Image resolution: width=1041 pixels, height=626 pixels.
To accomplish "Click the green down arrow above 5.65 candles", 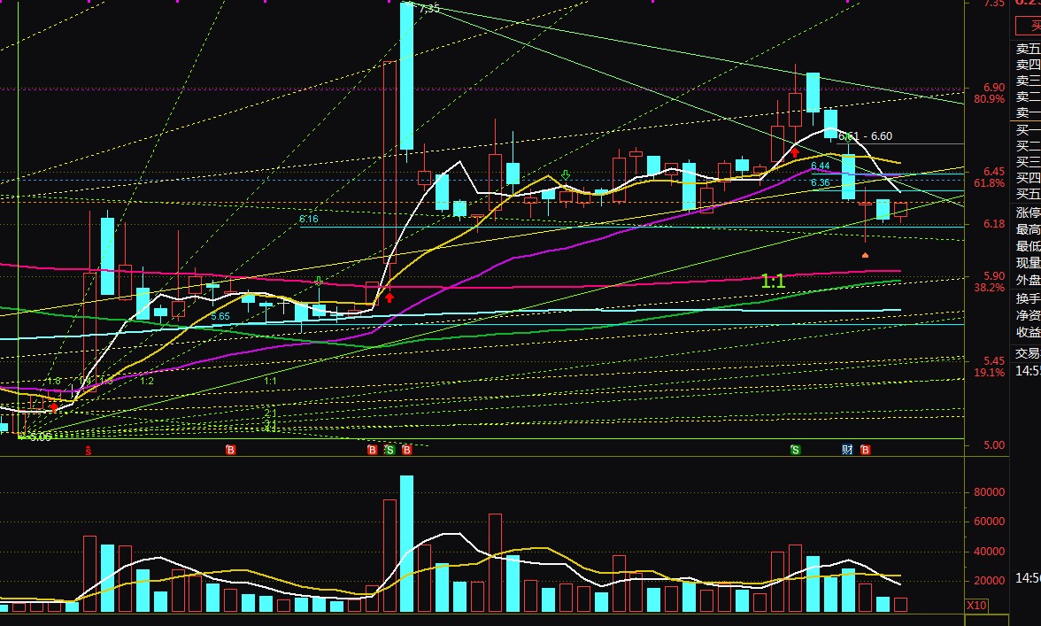I will pos(319,280).
